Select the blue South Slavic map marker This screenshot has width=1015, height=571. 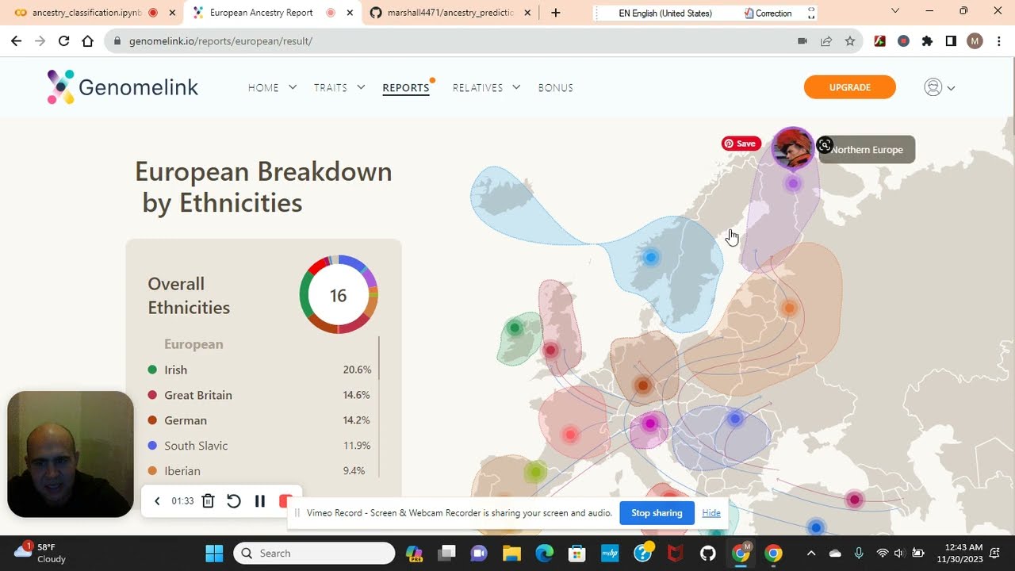(735, 419)
